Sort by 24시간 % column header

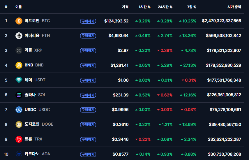click(x=165, y=7)
